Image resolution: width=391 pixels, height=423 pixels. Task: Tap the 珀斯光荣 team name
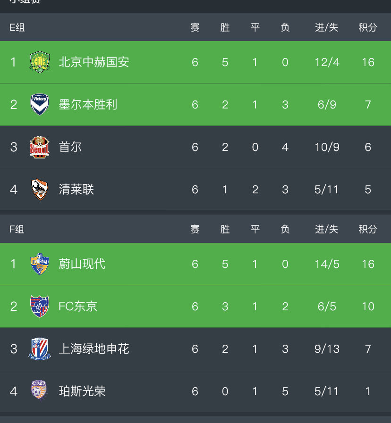pyautogui.click(x=82, y=391)
